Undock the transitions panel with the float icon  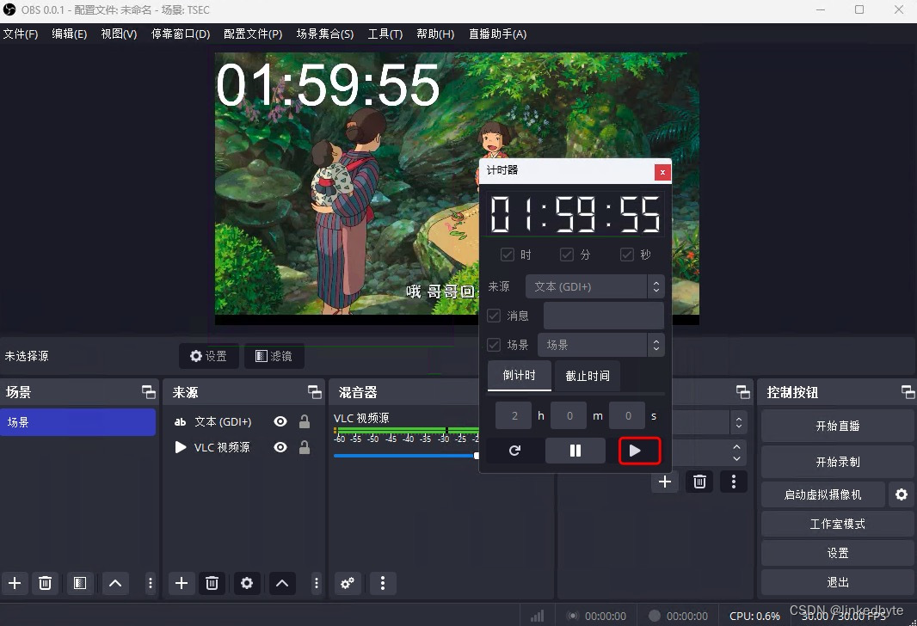[742, 392]
